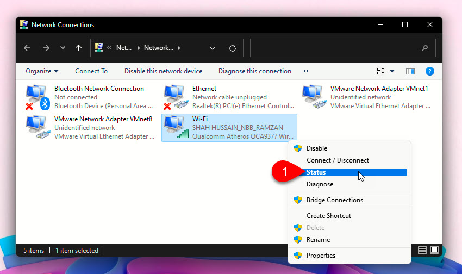Select the 'Network...' breadcrumb segment
The image size is (462, 274).
click(x=159, y=48)
